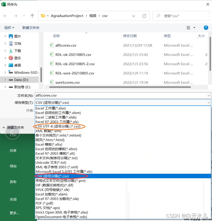
Task: Choose PDF (*.pdf) file type
Action: click(x=123, y=203)
